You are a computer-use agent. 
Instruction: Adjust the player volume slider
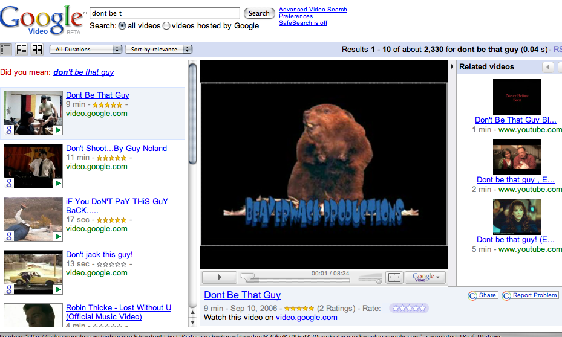pos(370,278)
